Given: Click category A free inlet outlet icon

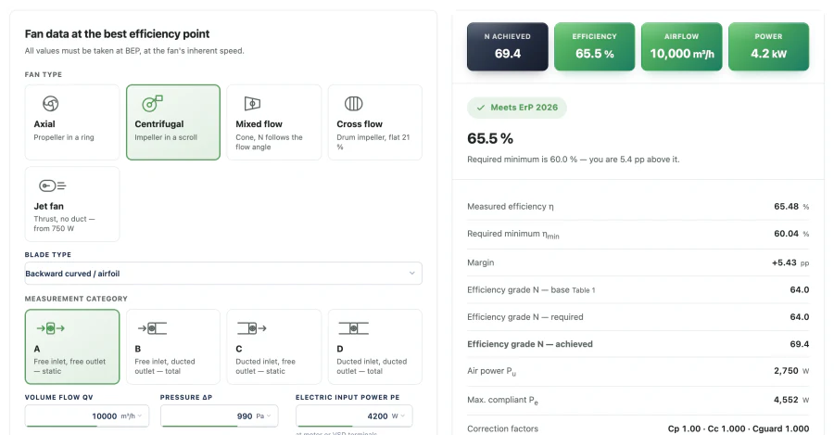Looking at the screenshot, I should [x=51, y=328].
